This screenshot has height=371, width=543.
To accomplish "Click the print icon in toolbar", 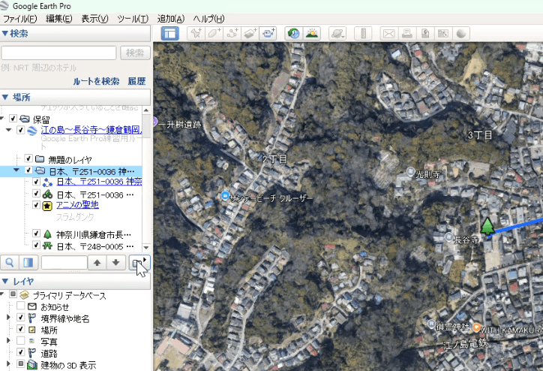I will (406, 33).
